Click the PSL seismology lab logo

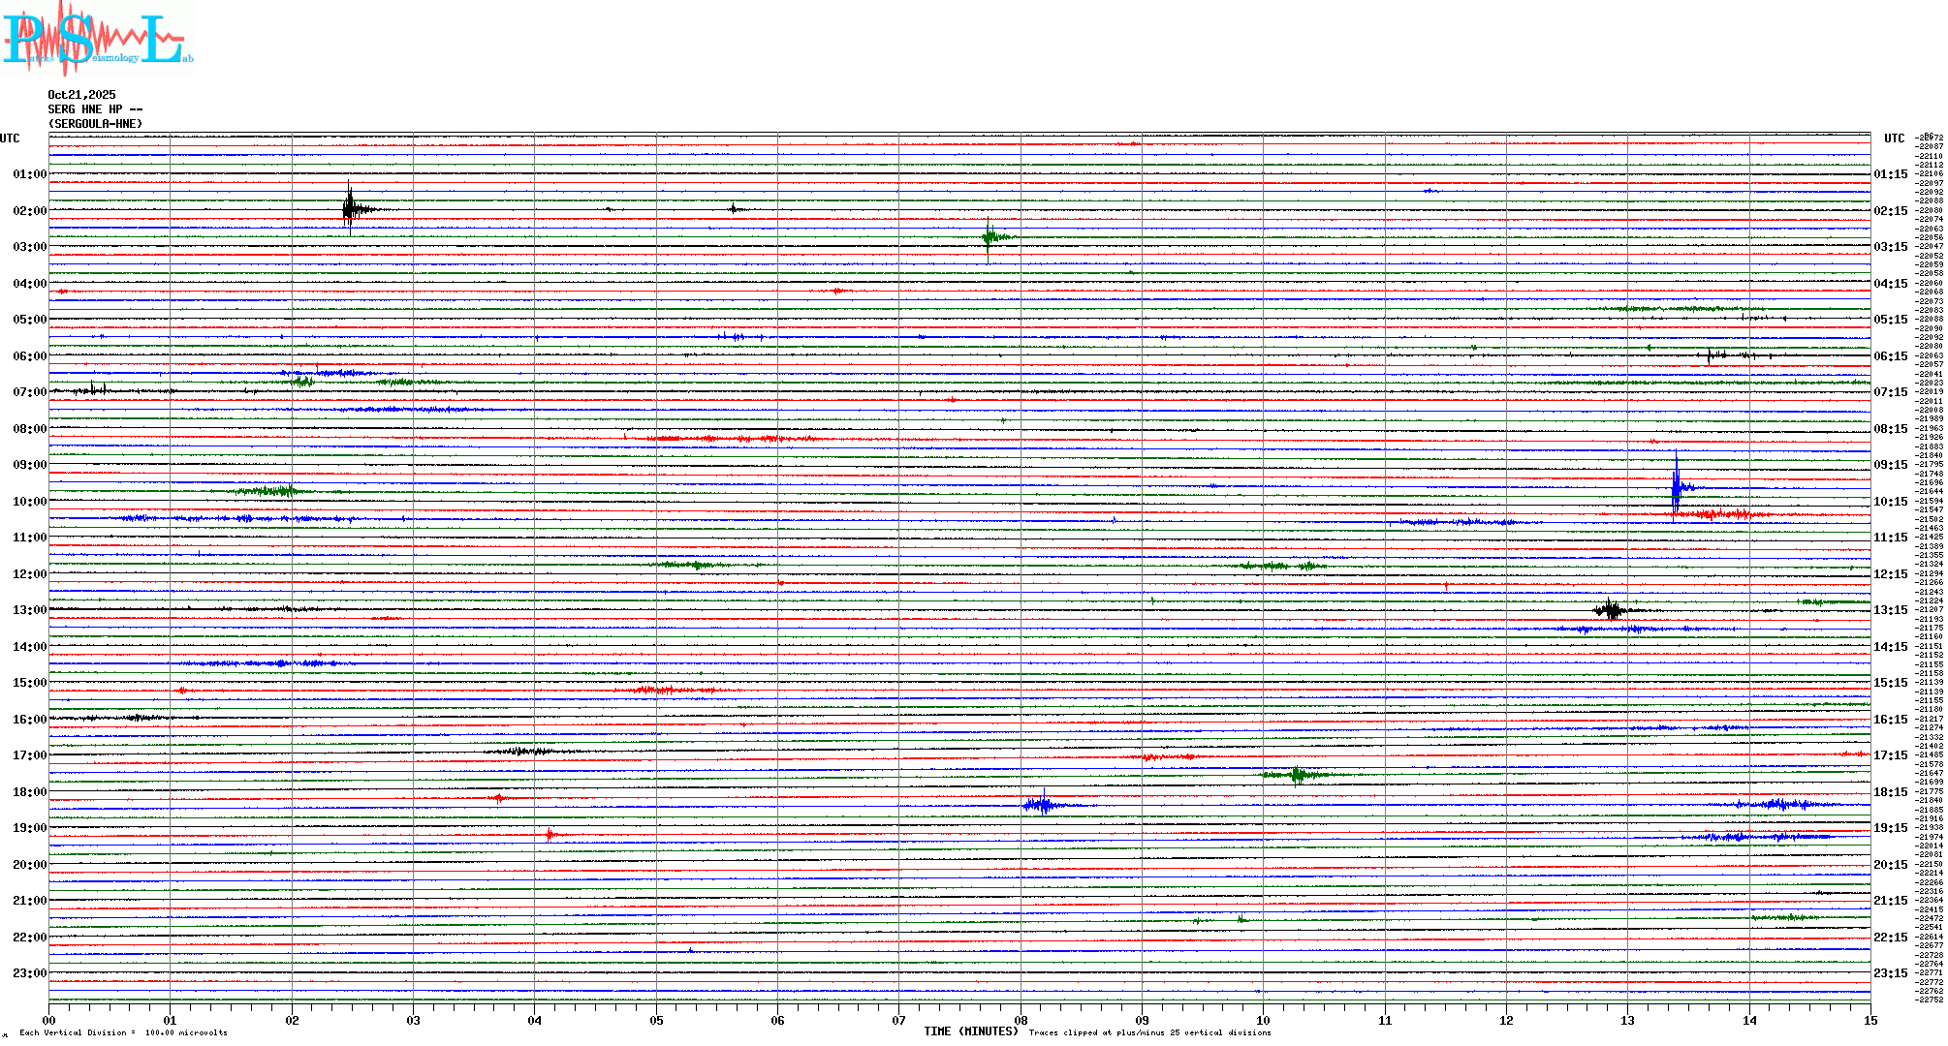pyautogui.click(x=97, y=39)
